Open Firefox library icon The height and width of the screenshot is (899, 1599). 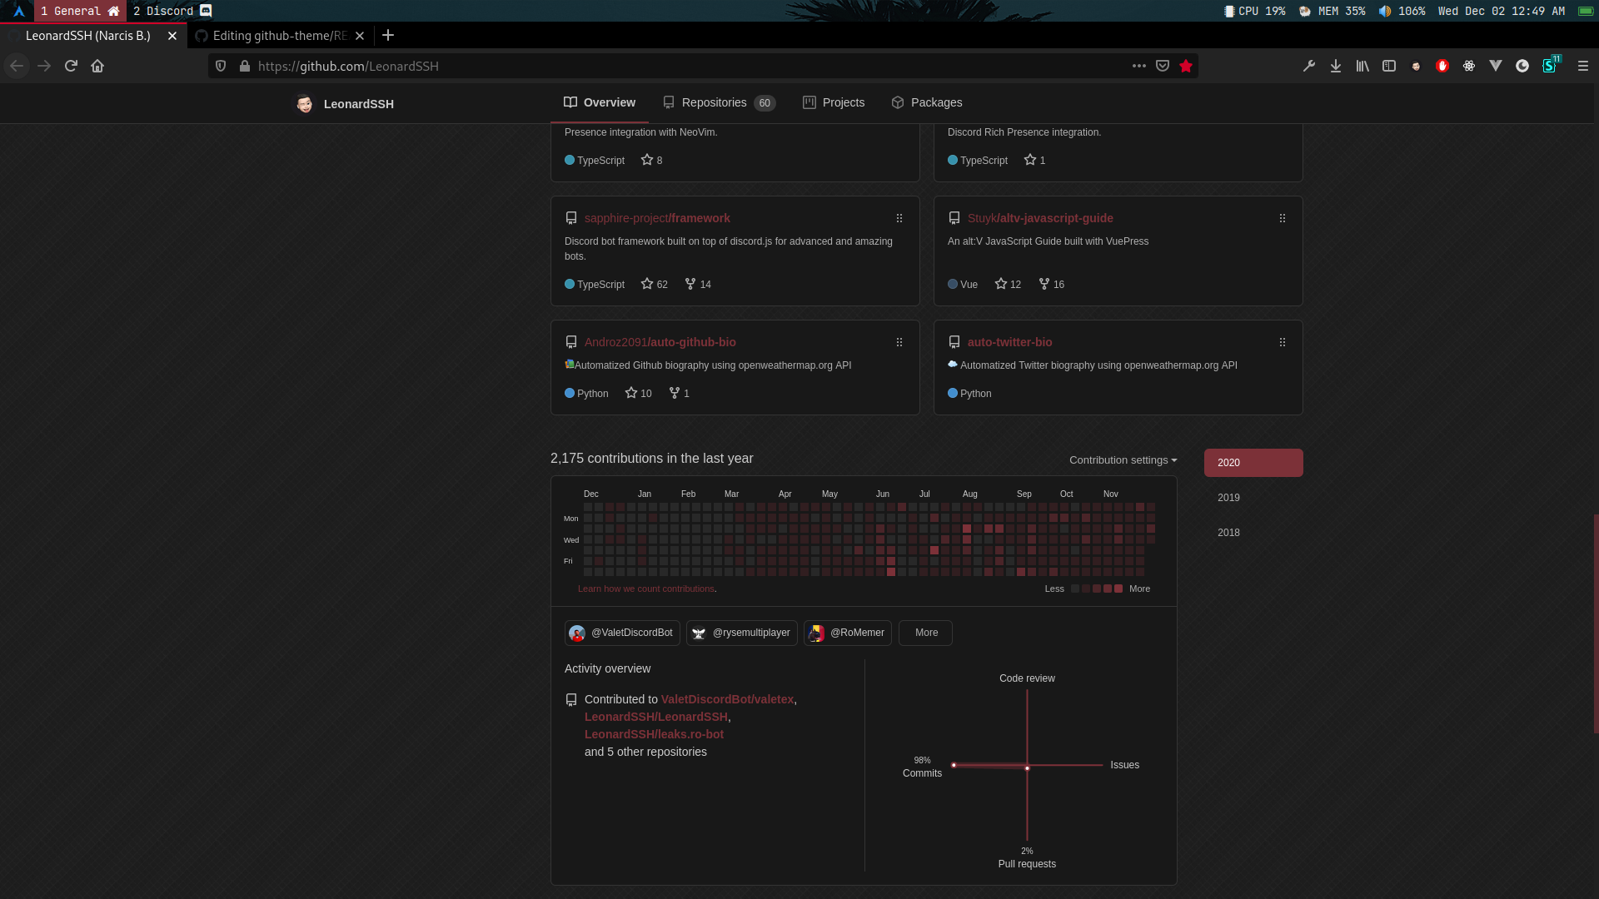tap(1362, 66)
